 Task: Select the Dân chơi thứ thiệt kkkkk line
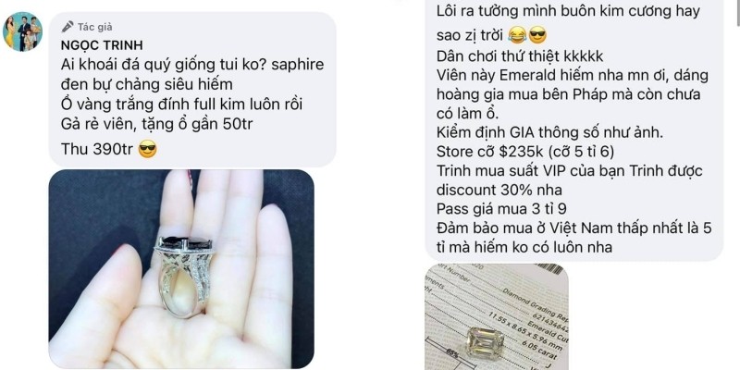coord(520,56)
